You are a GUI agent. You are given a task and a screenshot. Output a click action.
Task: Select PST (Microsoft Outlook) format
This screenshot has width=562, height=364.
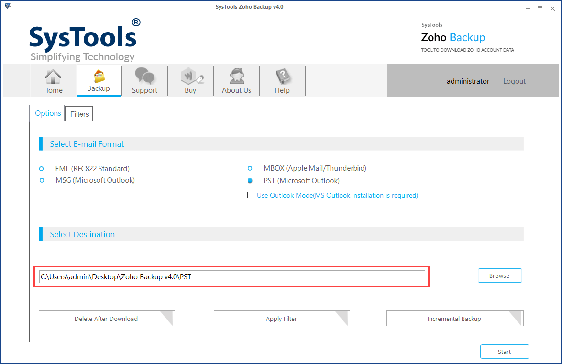pos(250,181)
